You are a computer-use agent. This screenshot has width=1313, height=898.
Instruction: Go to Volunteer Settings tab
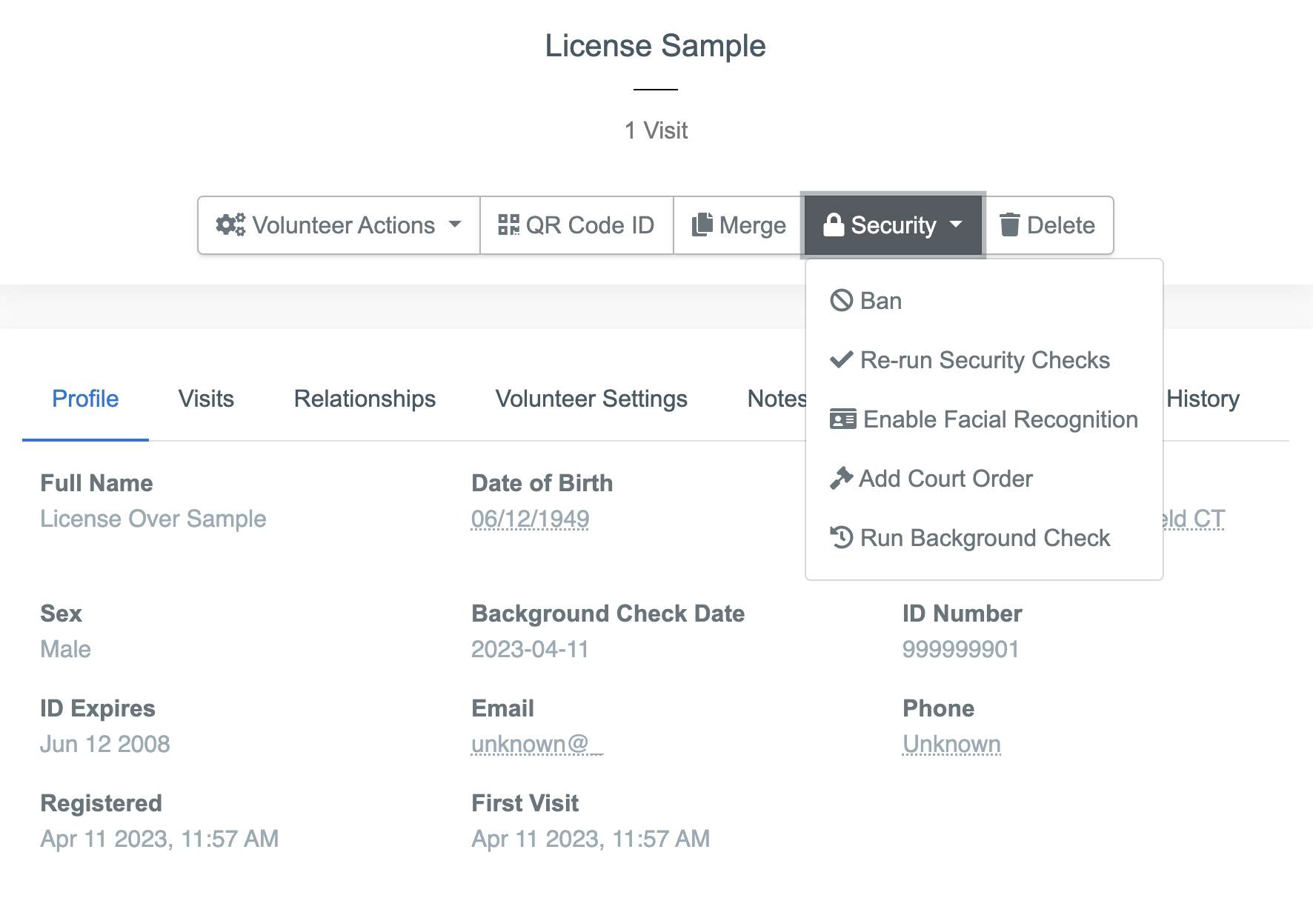click(x=591, y=399)
